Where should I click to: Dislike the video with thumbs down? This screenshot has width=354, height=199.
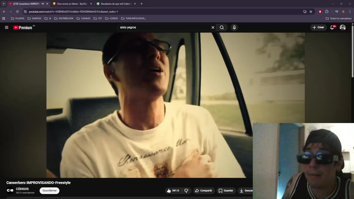pyautogui.click(x=186, y=191)
